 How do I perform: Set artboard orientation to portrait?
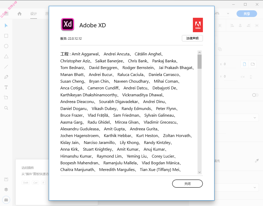click(245, 64)
